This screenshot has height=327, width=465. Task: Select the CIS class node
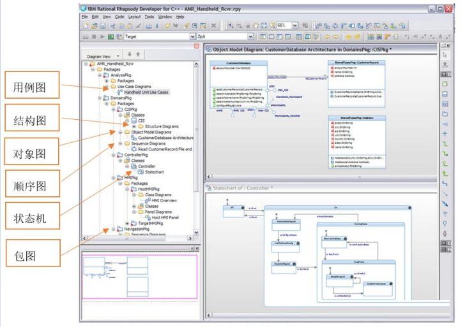pyautogui.click(x=141, y=120)
